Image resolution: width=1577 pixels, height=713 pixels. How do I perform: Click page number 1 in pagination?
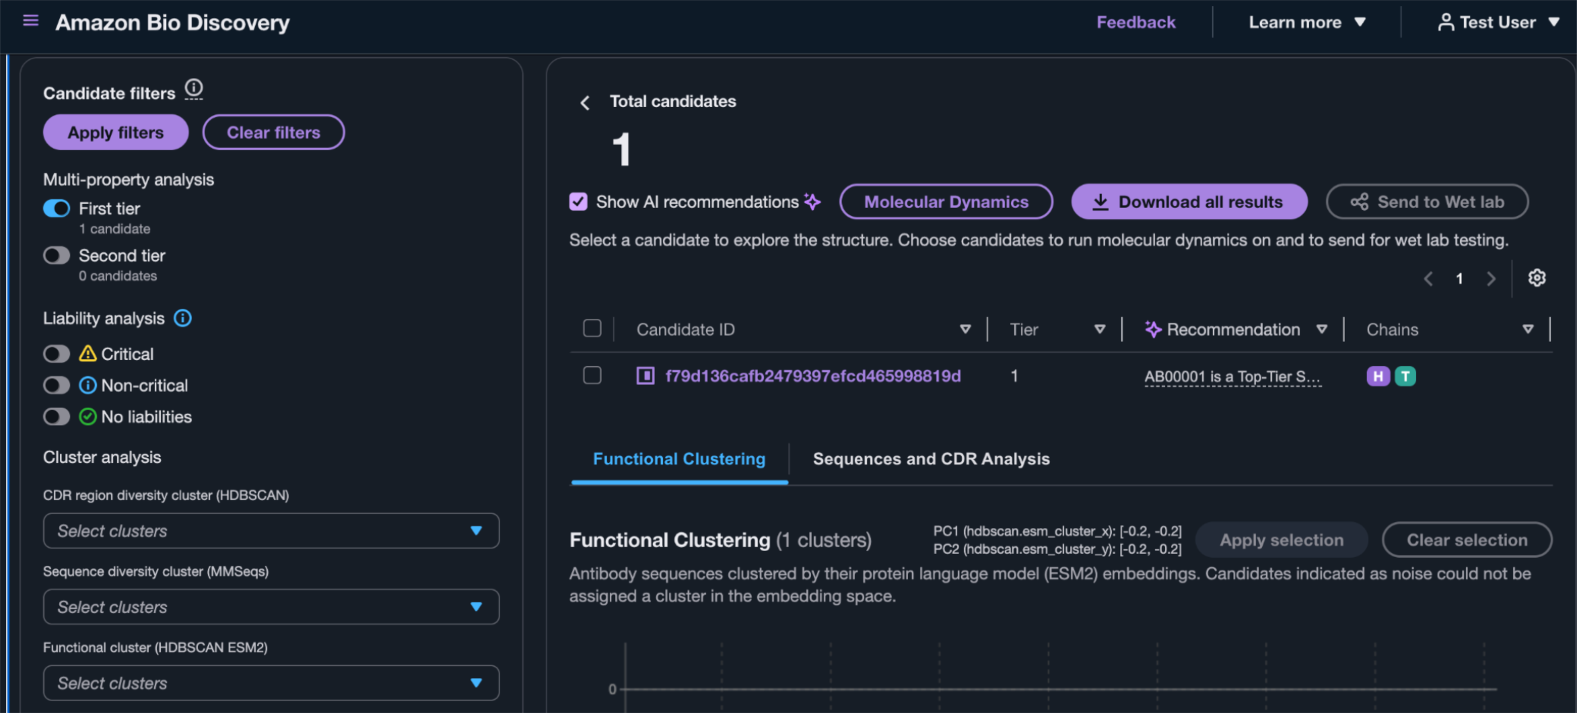point(1459,279)
